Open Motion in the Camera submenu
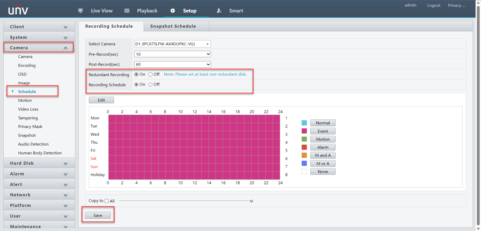481x231 pixels. click(x=25, y=100)
